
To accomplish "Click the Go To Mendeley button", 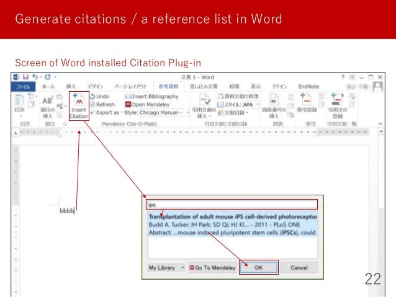I will 213,268.
